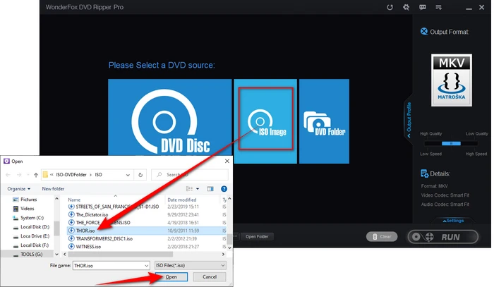Open the view options dropdown arrow
Screen dimensions: 494x287
198,189
